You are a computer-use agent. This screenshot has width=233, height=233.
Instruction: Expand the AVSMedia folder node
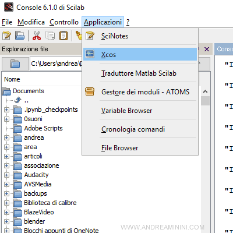click(x=6, y=185)
